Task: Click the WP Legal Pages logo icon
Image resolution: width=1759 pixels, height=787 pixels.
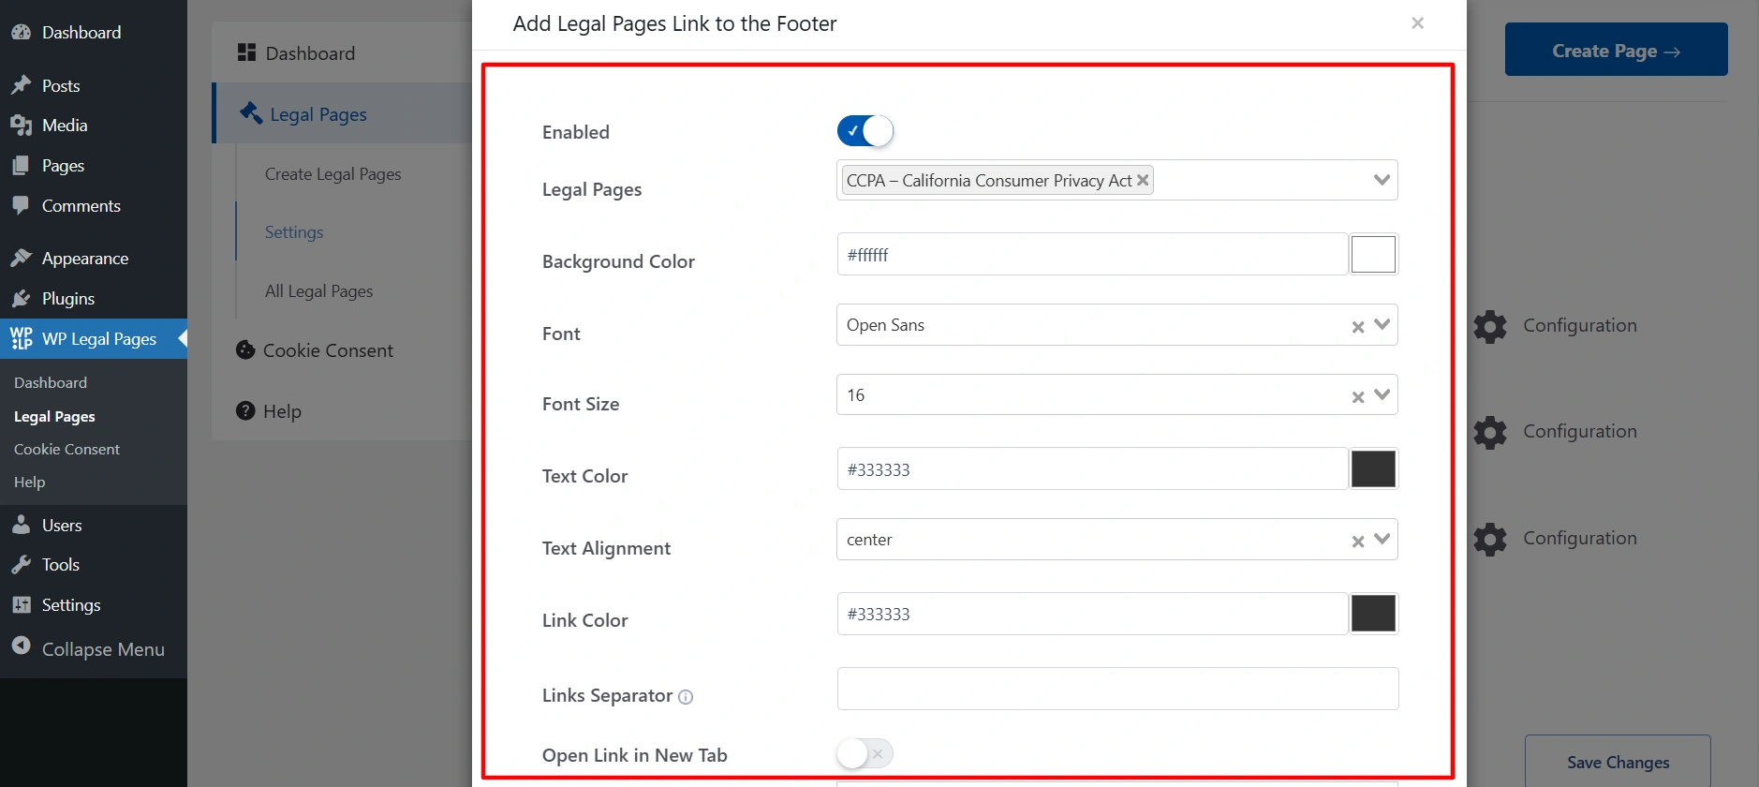Action: (21, 338)
